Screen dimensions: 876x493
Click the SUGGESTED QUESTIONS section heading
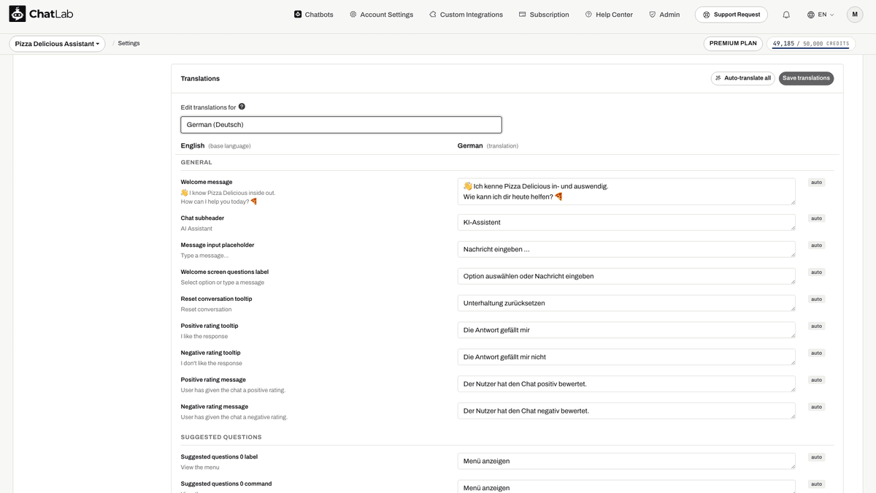(221, 437)
